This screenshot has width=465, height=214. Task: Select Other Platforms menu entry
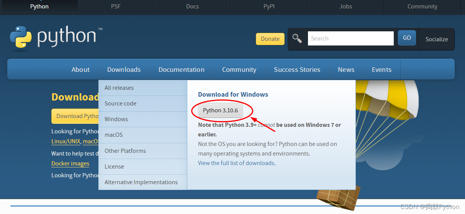click(x=142, y=151)
